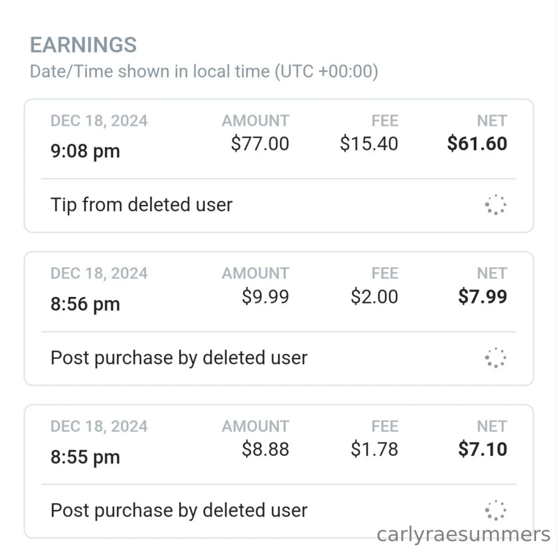Open the 8:55 pm Post purchase description
This screenshot has height=552, width=557.
point(179,511)
